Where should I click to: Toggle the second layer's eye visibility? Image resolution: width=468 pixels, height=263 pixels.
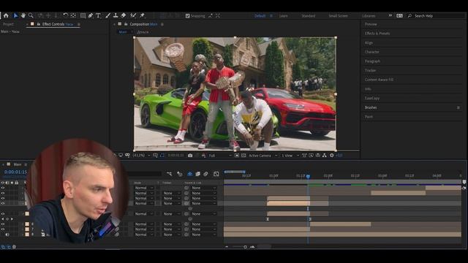coord(3,193)
